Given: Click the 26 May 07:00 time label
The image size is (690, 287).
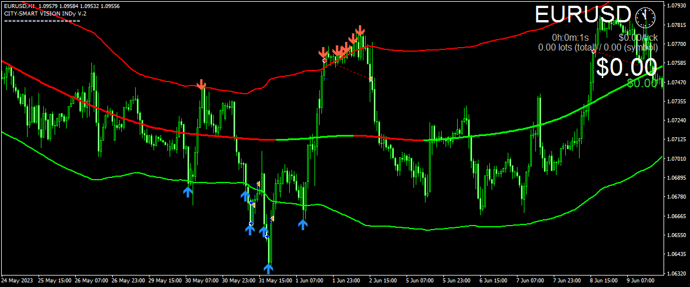Looking at the screenshot, I should [92, 282].
